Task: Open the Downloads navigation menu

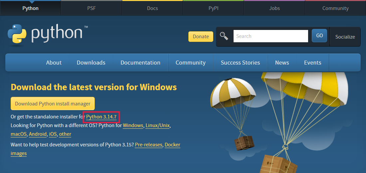Action: (91, 63)
